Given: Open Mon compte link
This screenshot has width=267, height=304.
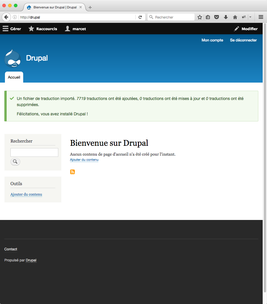Looking at the screenshot, I should [212, 40].
